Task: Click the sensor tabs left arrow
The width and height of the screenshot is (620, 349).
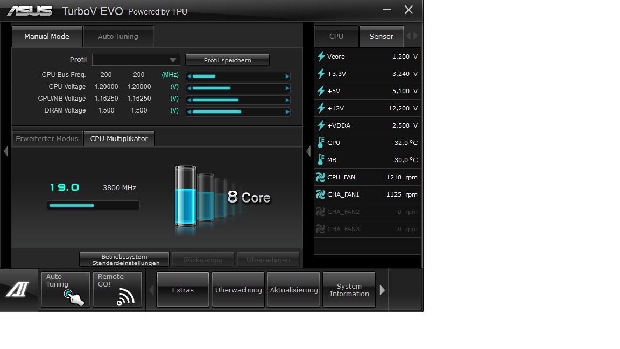Action: (x=409, y=36)
